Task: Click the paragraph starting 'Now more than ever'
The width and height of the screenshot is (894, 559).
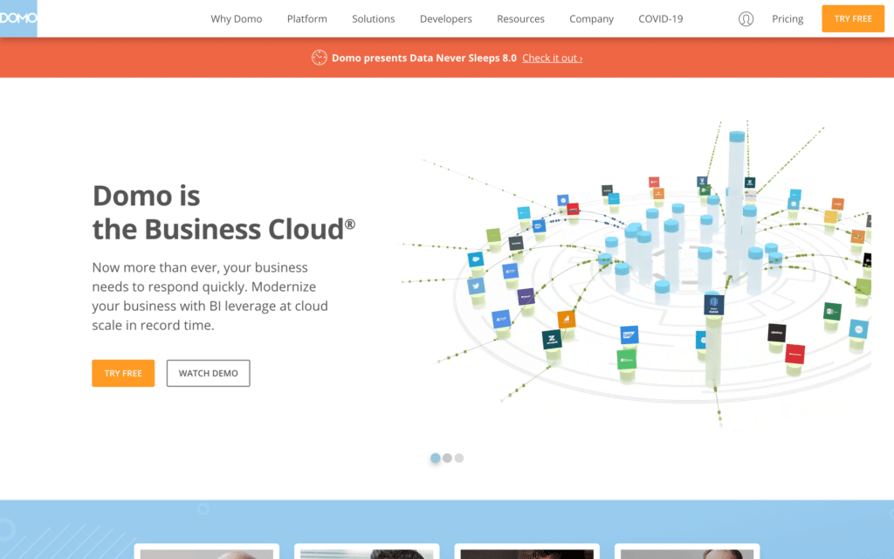Action: point(210,296)
